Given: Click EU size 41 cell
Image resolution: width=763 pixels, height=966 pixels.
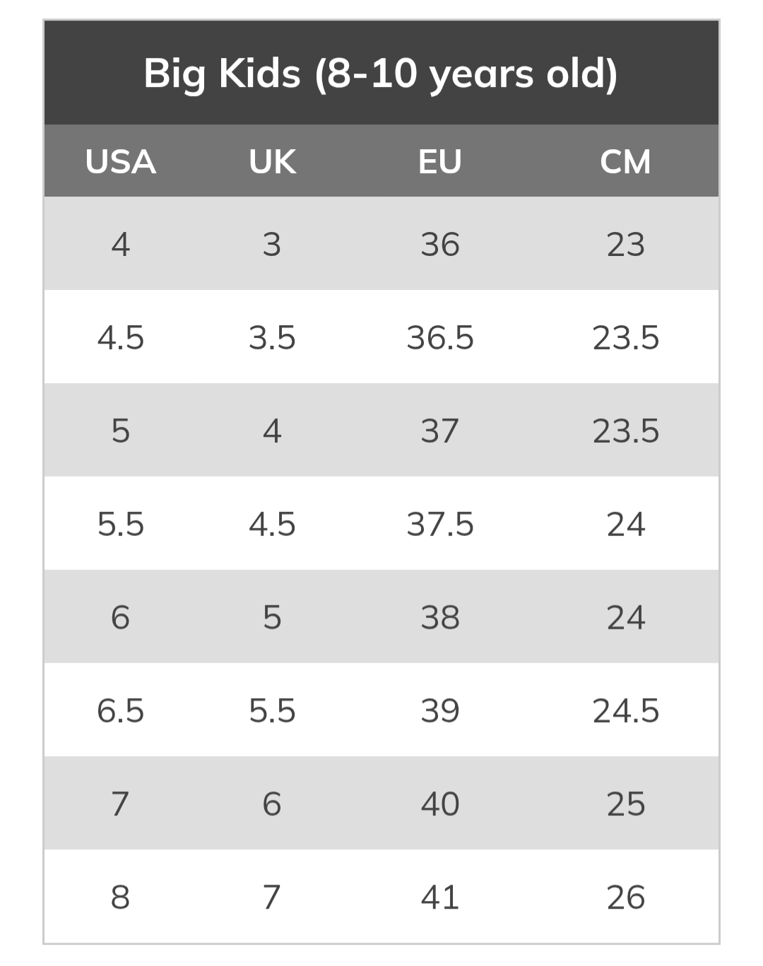Looking at the screenshot, I should click(x=439, y=897).
